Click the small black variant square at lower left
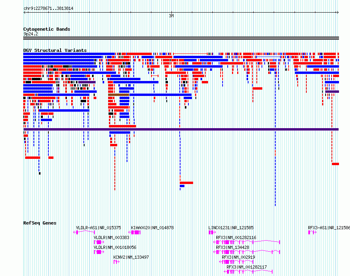 pos(40,173)
